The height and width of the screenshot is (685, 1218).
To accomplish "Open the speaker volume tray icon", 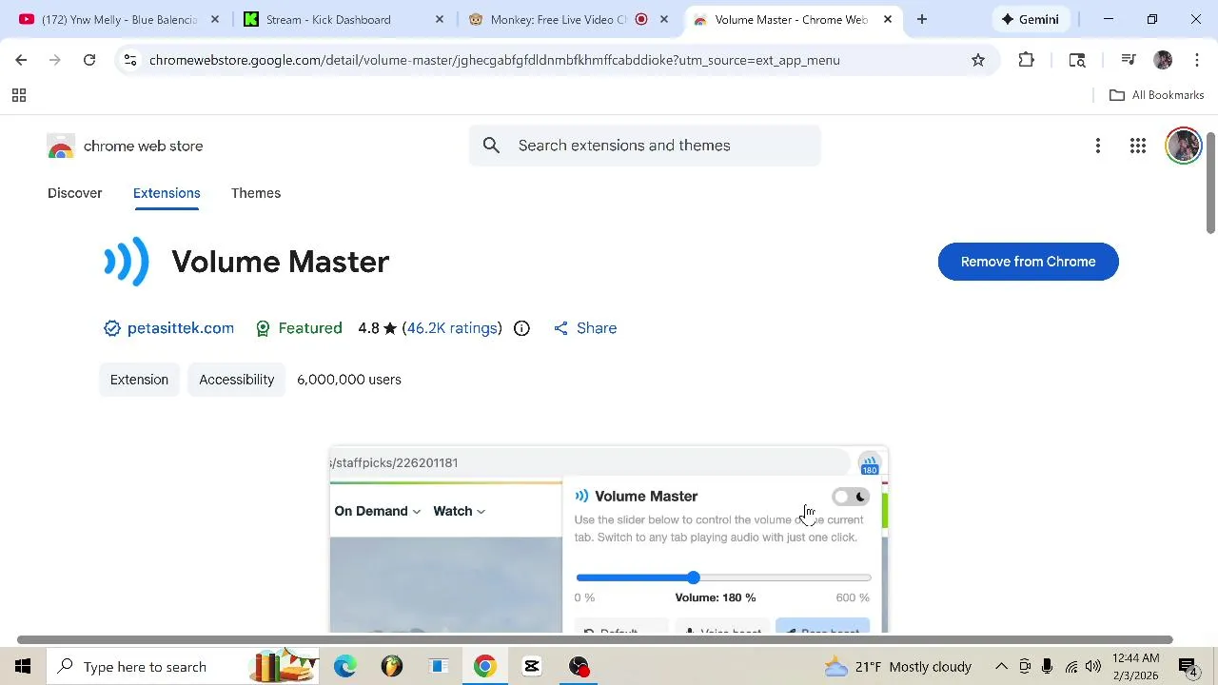I will click(x=1092, y=666).
